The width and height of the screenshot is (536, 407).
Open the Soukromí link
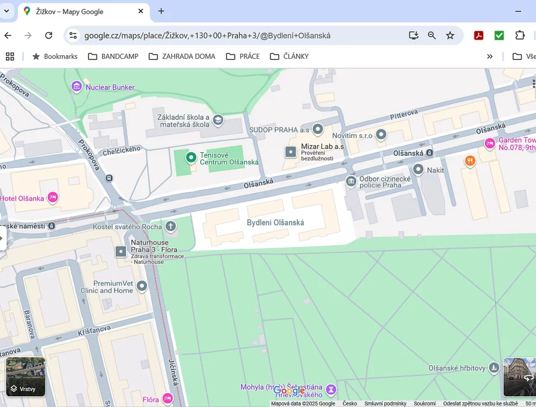[424, 403]
